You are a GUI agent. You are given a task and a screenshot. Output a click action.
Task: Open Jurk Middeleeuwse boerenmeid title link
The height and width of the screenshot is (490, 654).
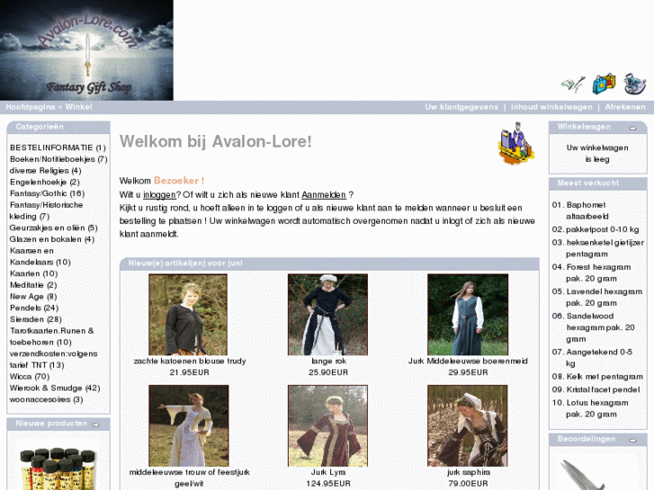click(x=468, y=361)
